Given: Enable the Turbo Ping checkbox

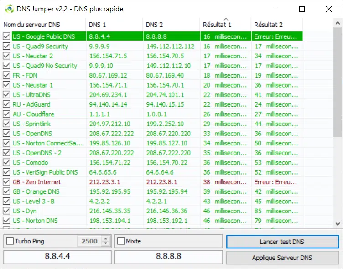Looking at the screenshot, I should 10,241.
